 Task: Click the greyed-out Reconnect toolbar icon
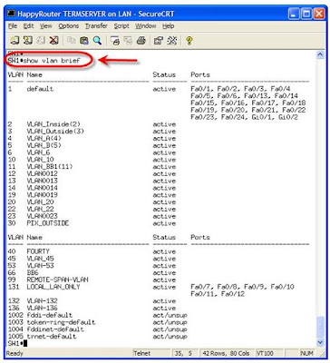point(41,40)
